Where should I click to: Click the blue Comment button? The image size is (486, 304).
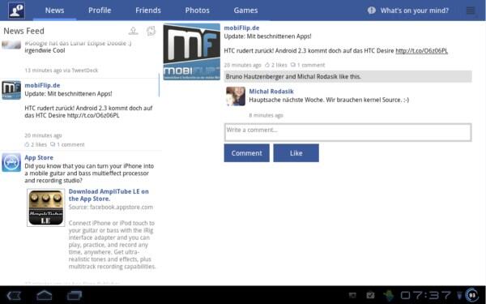(247, 153)
